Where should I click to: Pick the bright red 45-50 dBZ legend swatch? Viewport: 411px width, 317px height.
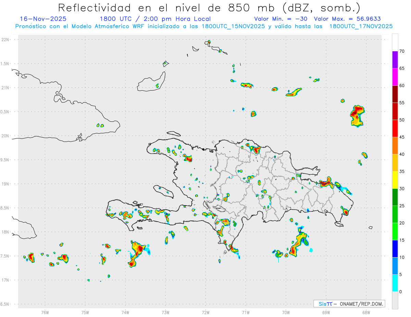395,129
